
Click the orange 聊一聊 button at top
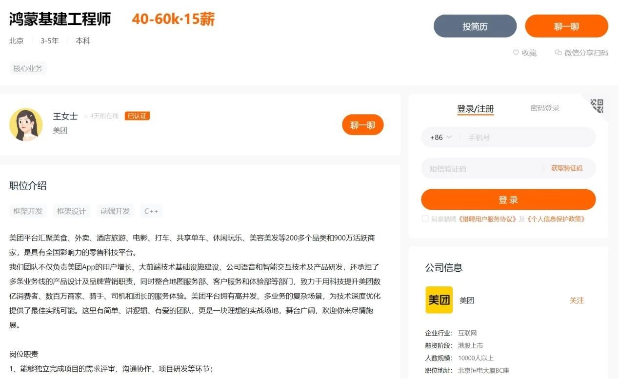[x=566, y=26]
